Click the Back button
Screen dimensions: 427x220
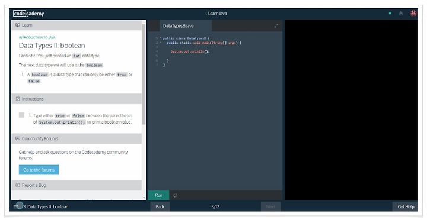pos(160,206)
